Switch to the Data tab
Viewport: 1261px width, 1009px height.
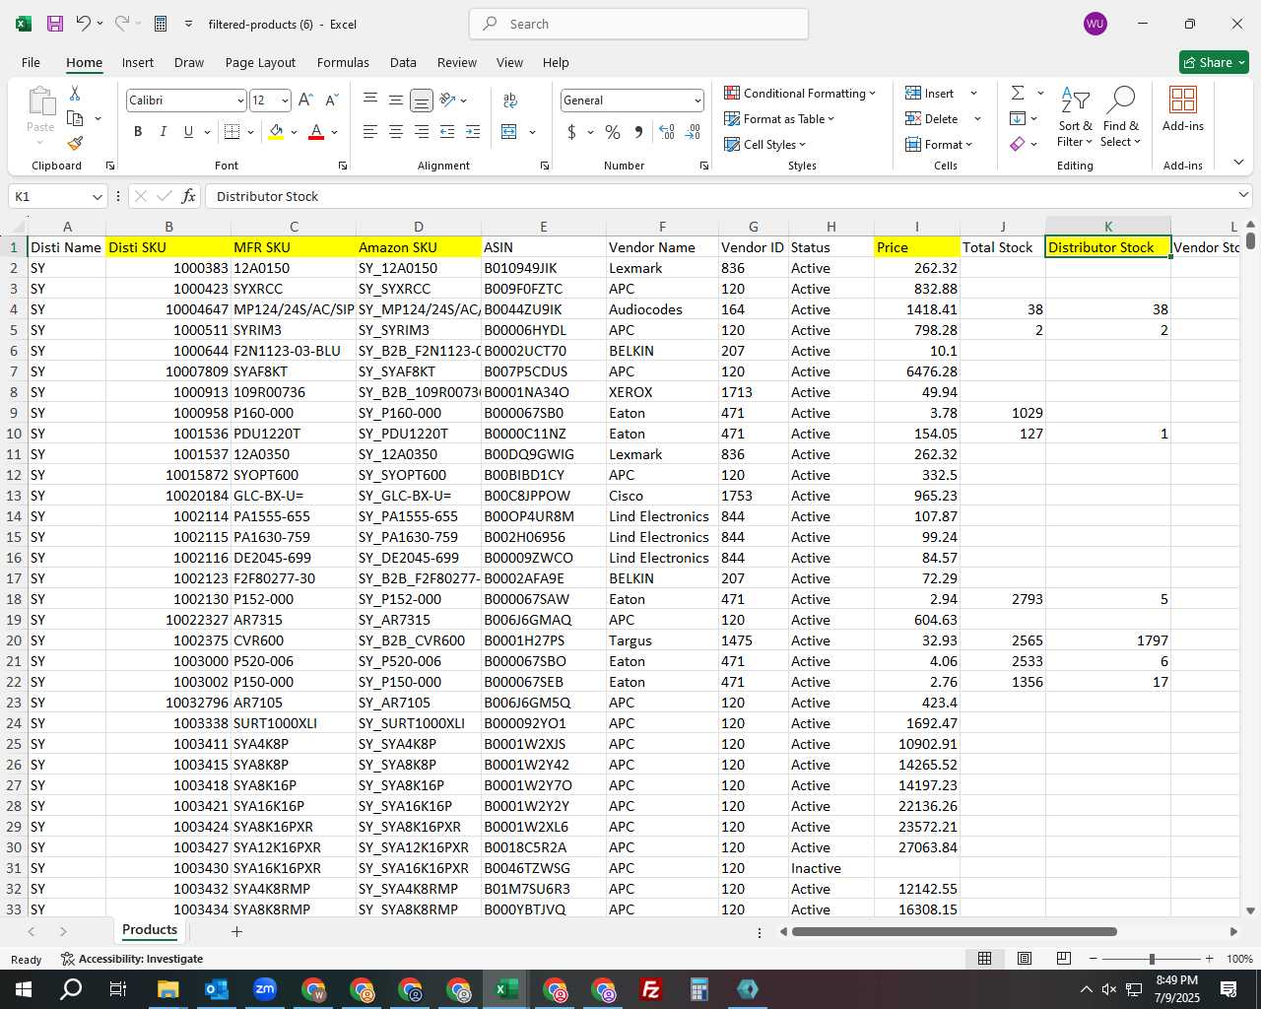click(x=403, y=62)
